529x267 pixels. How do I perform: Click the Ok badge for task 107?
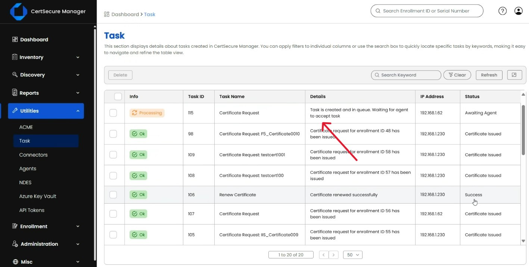coord(138,214)
